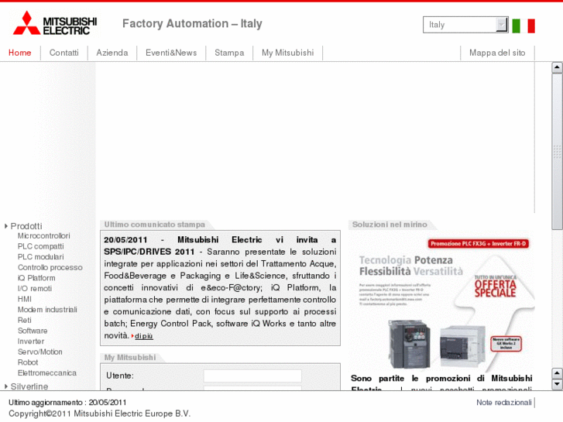Expand the Prodotti section arrow

tap(6, 226)
